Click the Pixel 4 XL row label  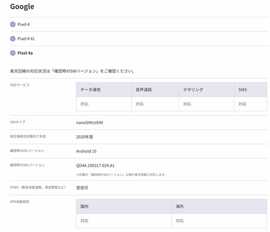tap(26, 39)
